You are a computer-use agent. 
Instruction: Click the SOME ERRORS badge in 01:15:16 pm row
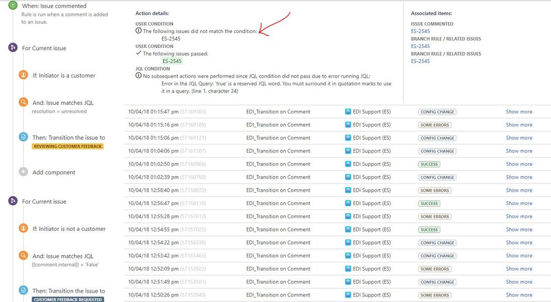[435, 125]
